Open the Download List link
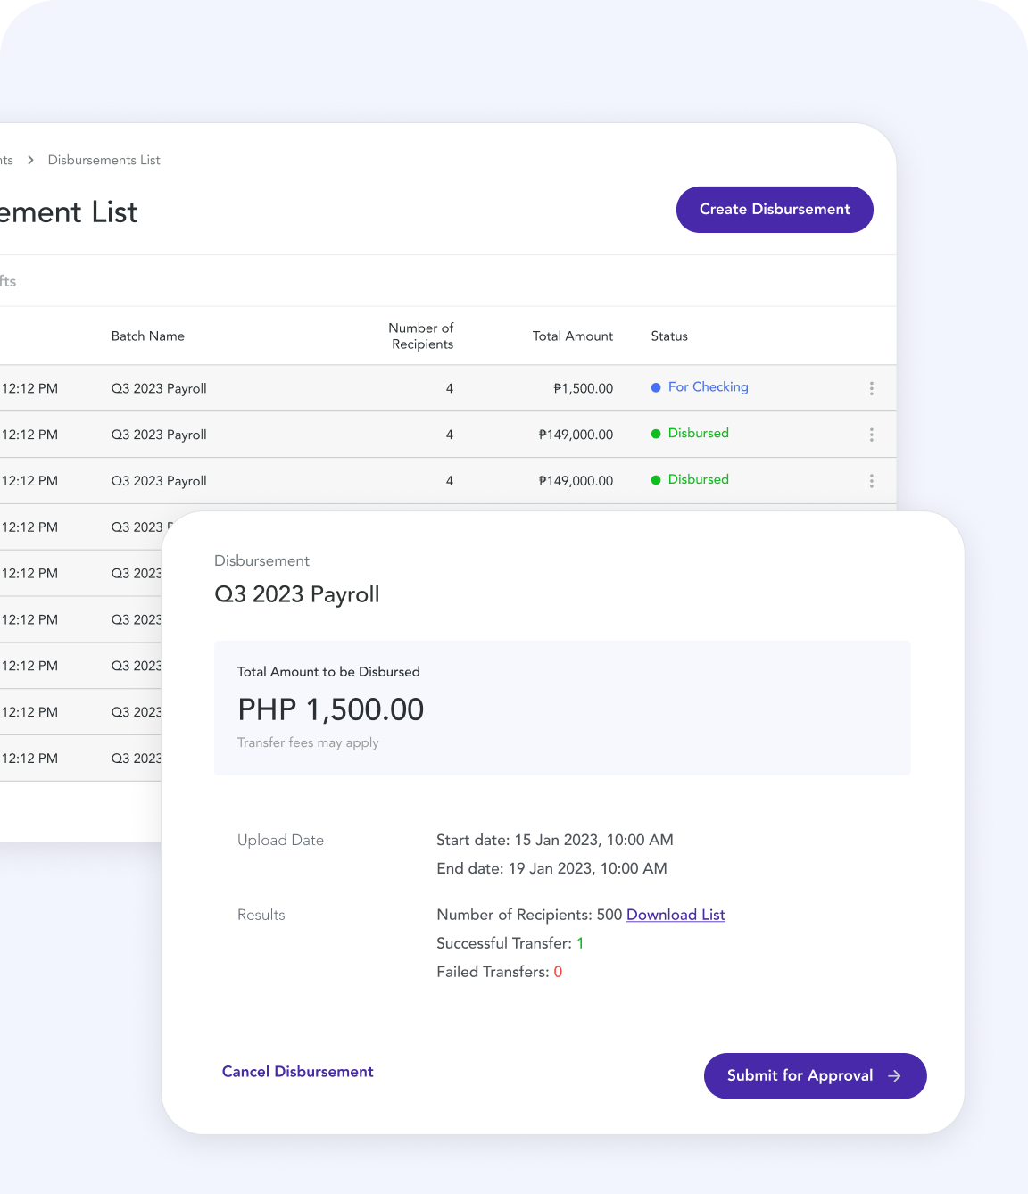 click(x=676, y=915)
